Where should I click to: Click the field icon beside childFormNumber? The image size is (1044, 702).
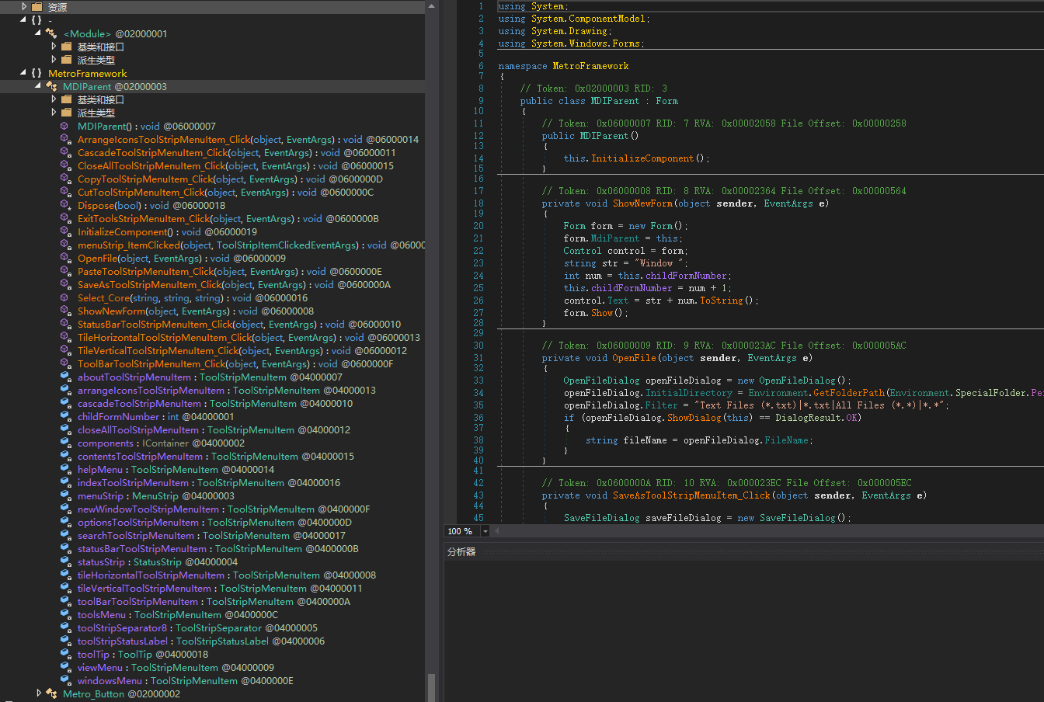(66, 416)
